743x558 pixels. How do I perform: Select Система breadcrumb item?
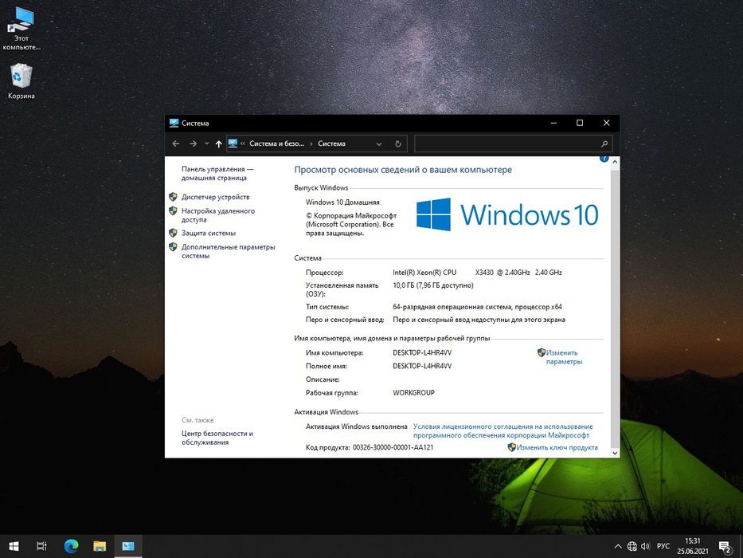pyautogui.click(x=331, y=143)
